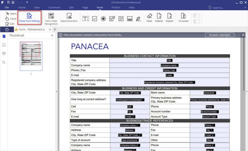Open the Data Extraction tool
Image resolution: width=248 pixels, height=151 pixels.
tap(69, 18)
